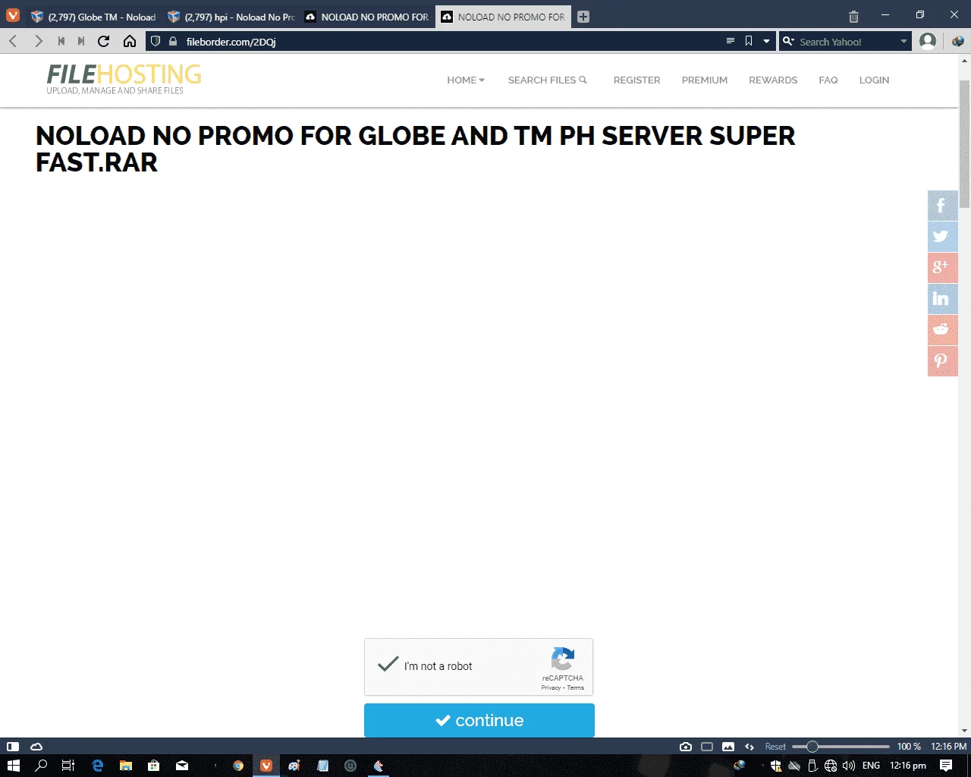Viewport: 971px width, 777px height.
Task: Switch to the third NOLOAD NO PROMO tab
Action: (367, 17)
